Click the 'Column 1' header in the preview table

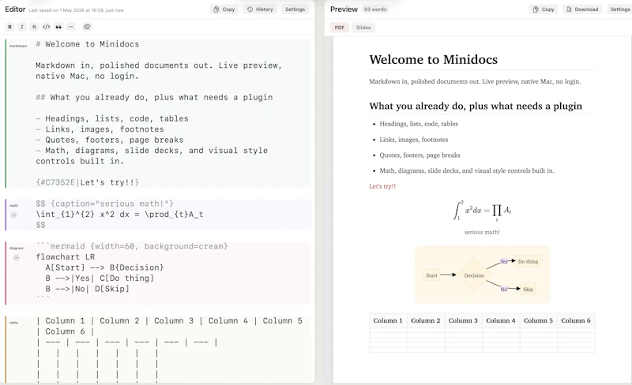click(388, 320)
